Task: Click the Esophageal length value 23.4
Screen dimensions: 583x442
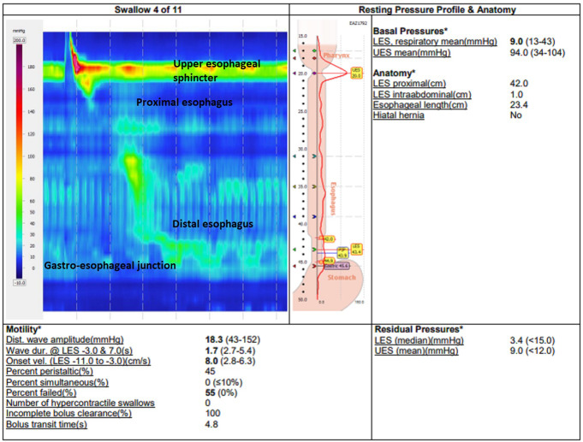Action: [x=519, y=105]
